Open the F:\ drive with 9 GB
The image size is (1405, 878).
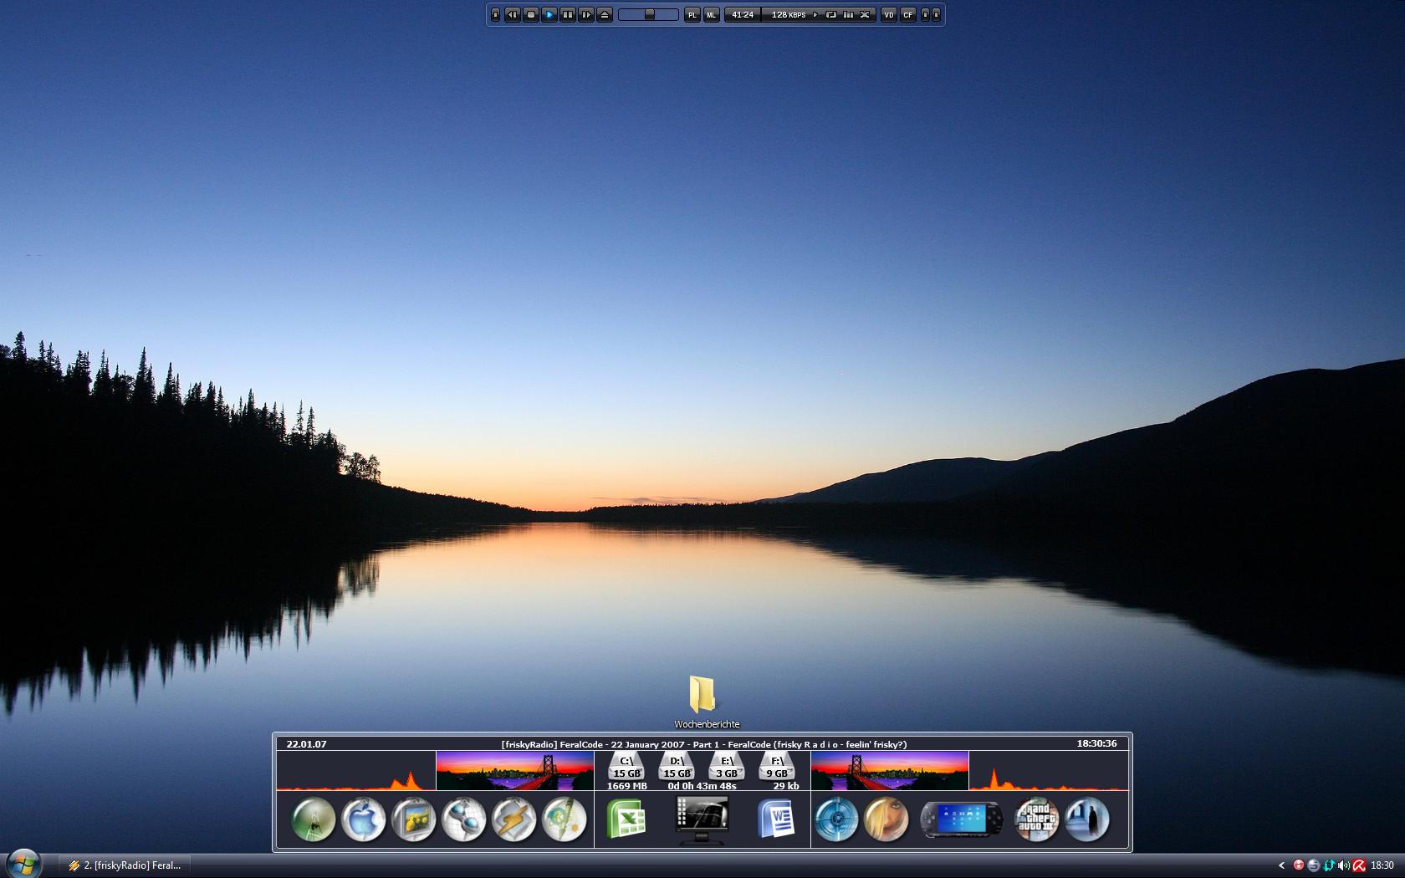[777, 766]
